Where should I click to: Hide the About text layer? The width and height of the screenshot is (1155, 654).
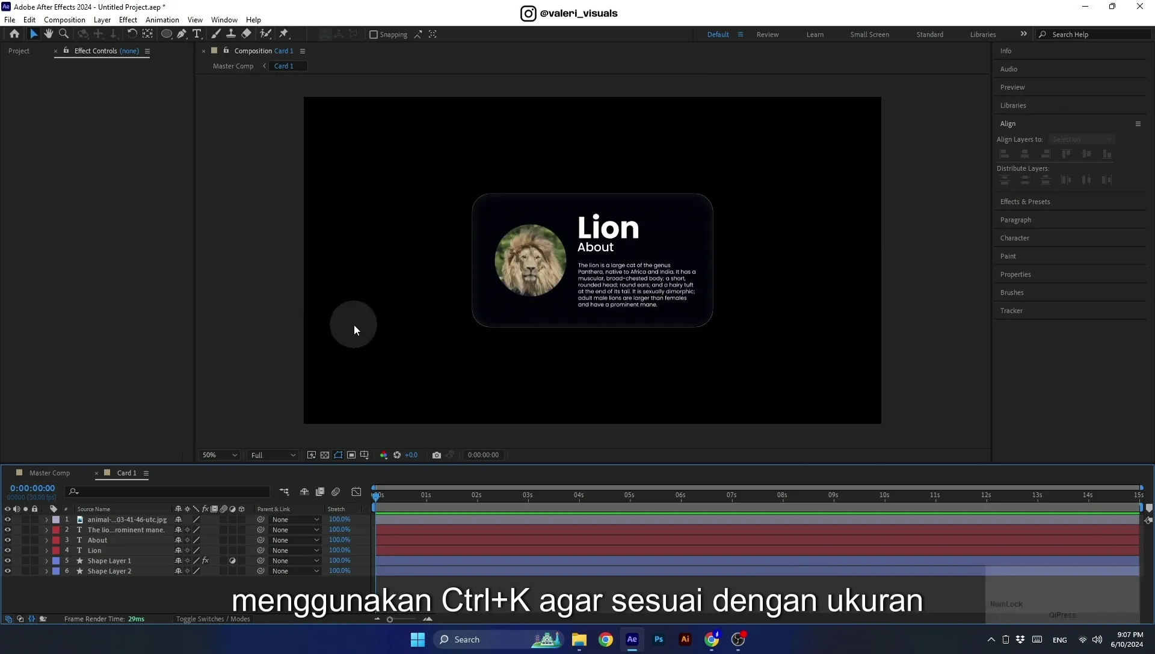click(x=7, y=540)
